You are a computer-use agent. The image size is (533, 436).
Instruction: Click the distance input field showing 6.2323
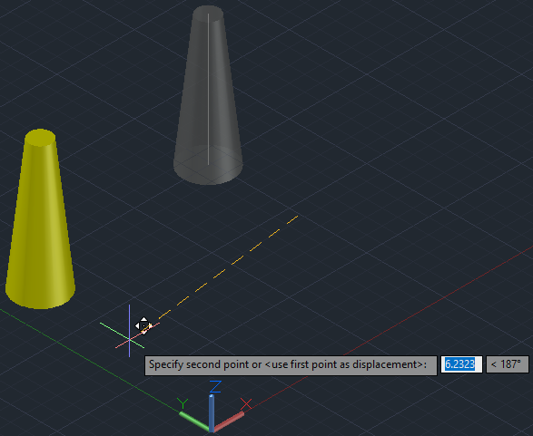pyautogui.click(x=461, y=364)
